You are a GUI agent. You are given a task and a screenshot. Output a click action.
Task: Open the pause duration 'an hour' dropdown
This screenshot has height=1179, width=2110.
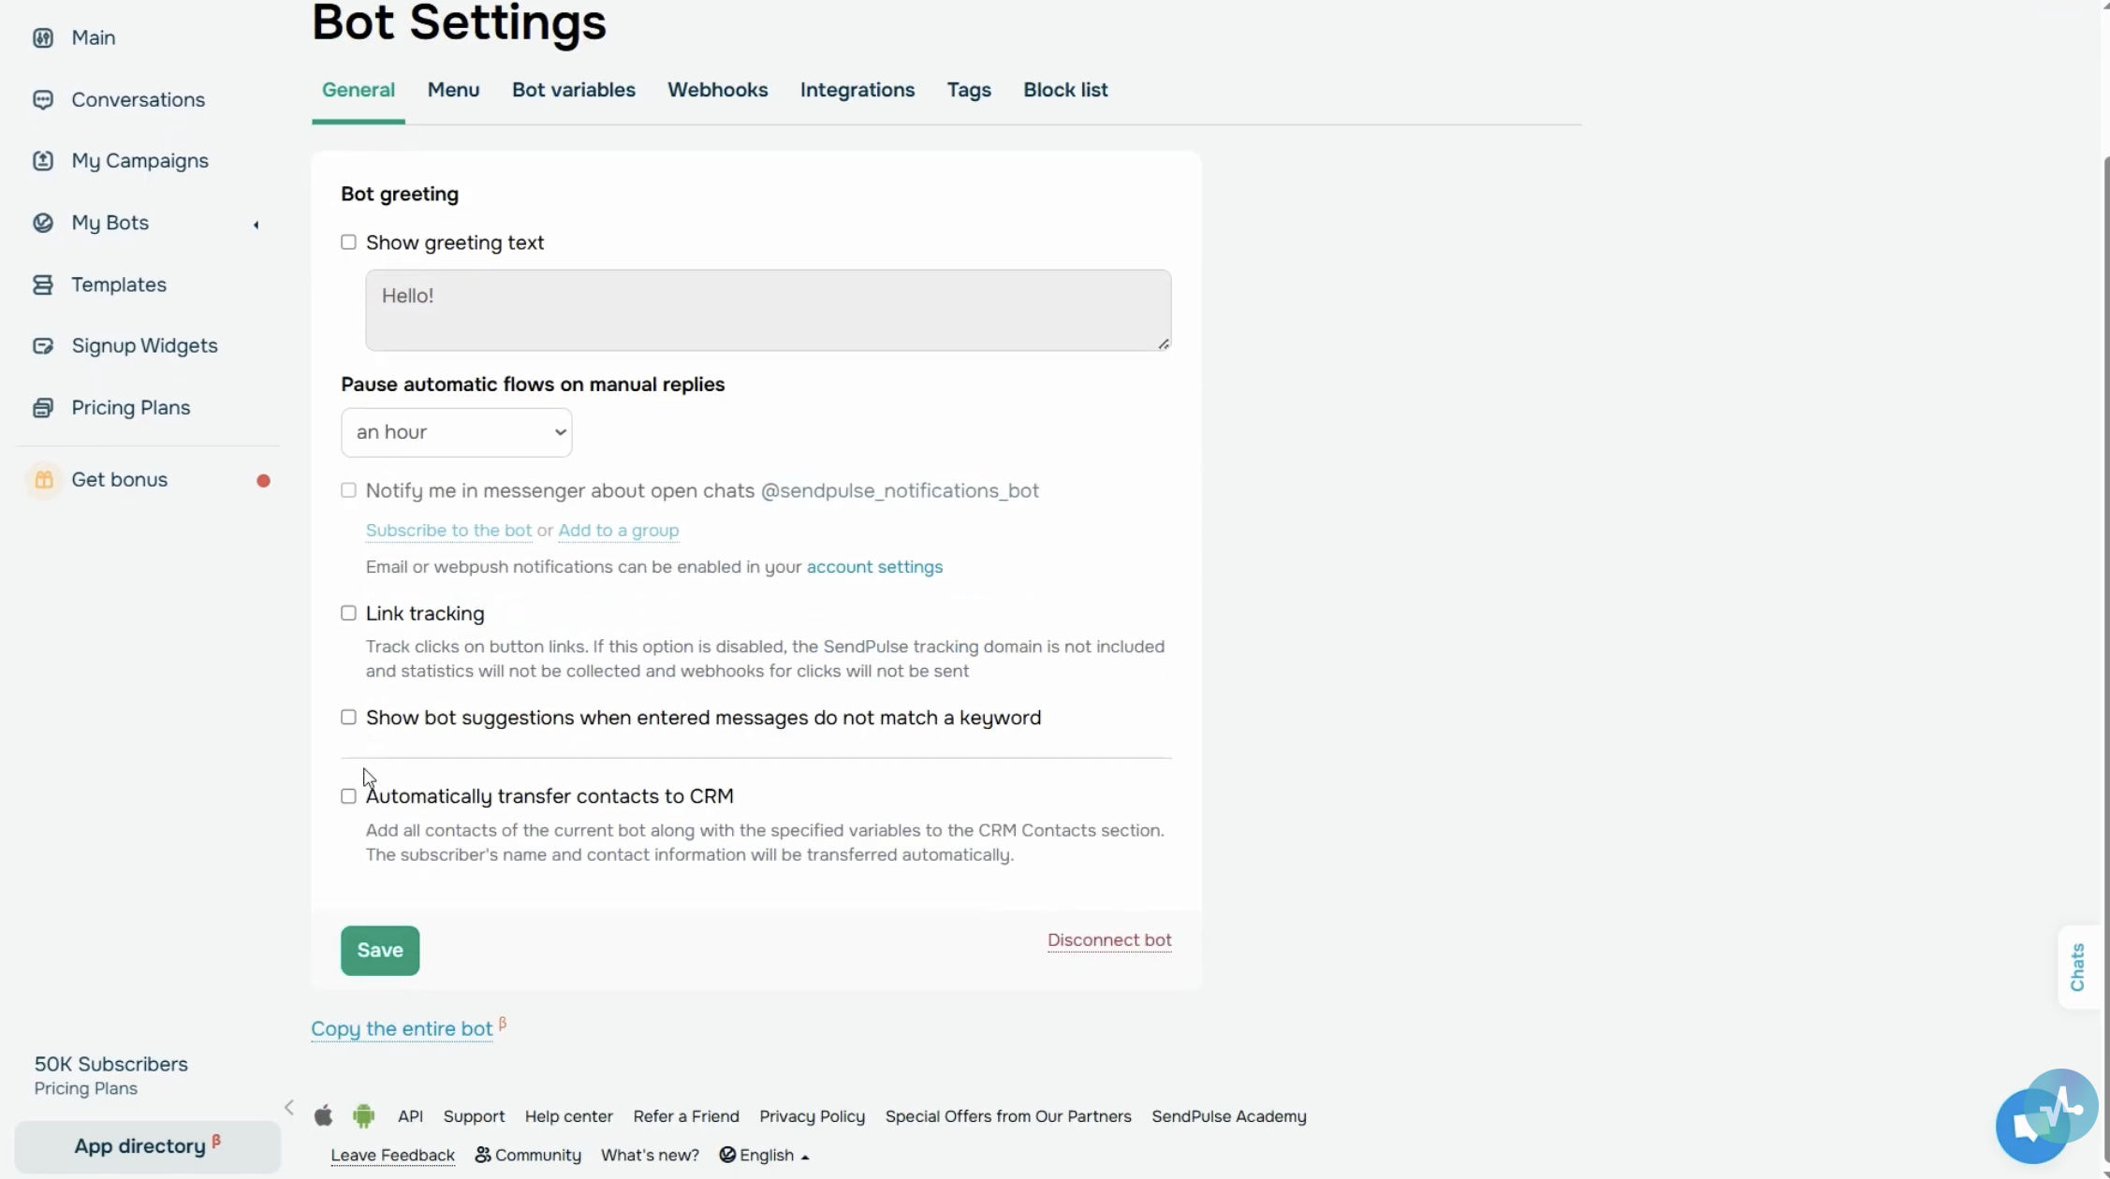(457, 432)
